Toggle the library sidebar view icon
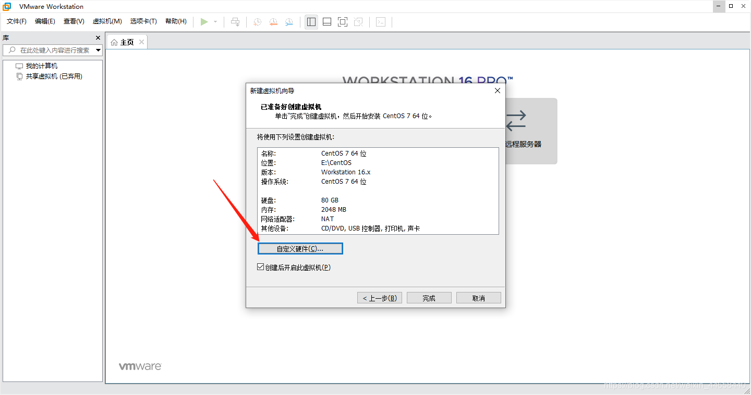The width and height of the screenshot is (751, 395). [x=311, y=22]
